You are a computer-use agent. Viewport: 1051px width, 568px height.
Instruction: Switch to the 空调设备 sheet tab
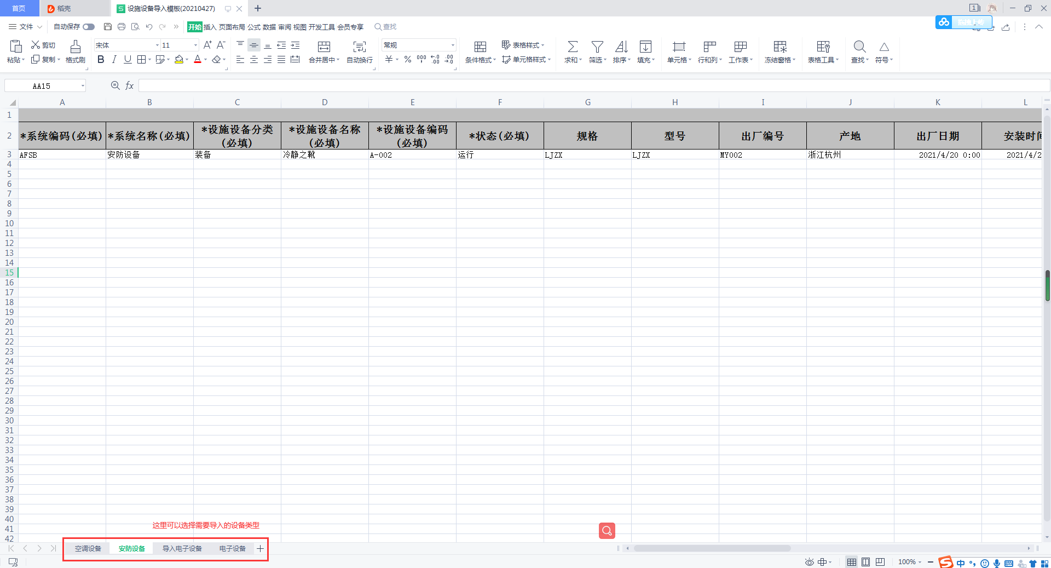(88, 548)
